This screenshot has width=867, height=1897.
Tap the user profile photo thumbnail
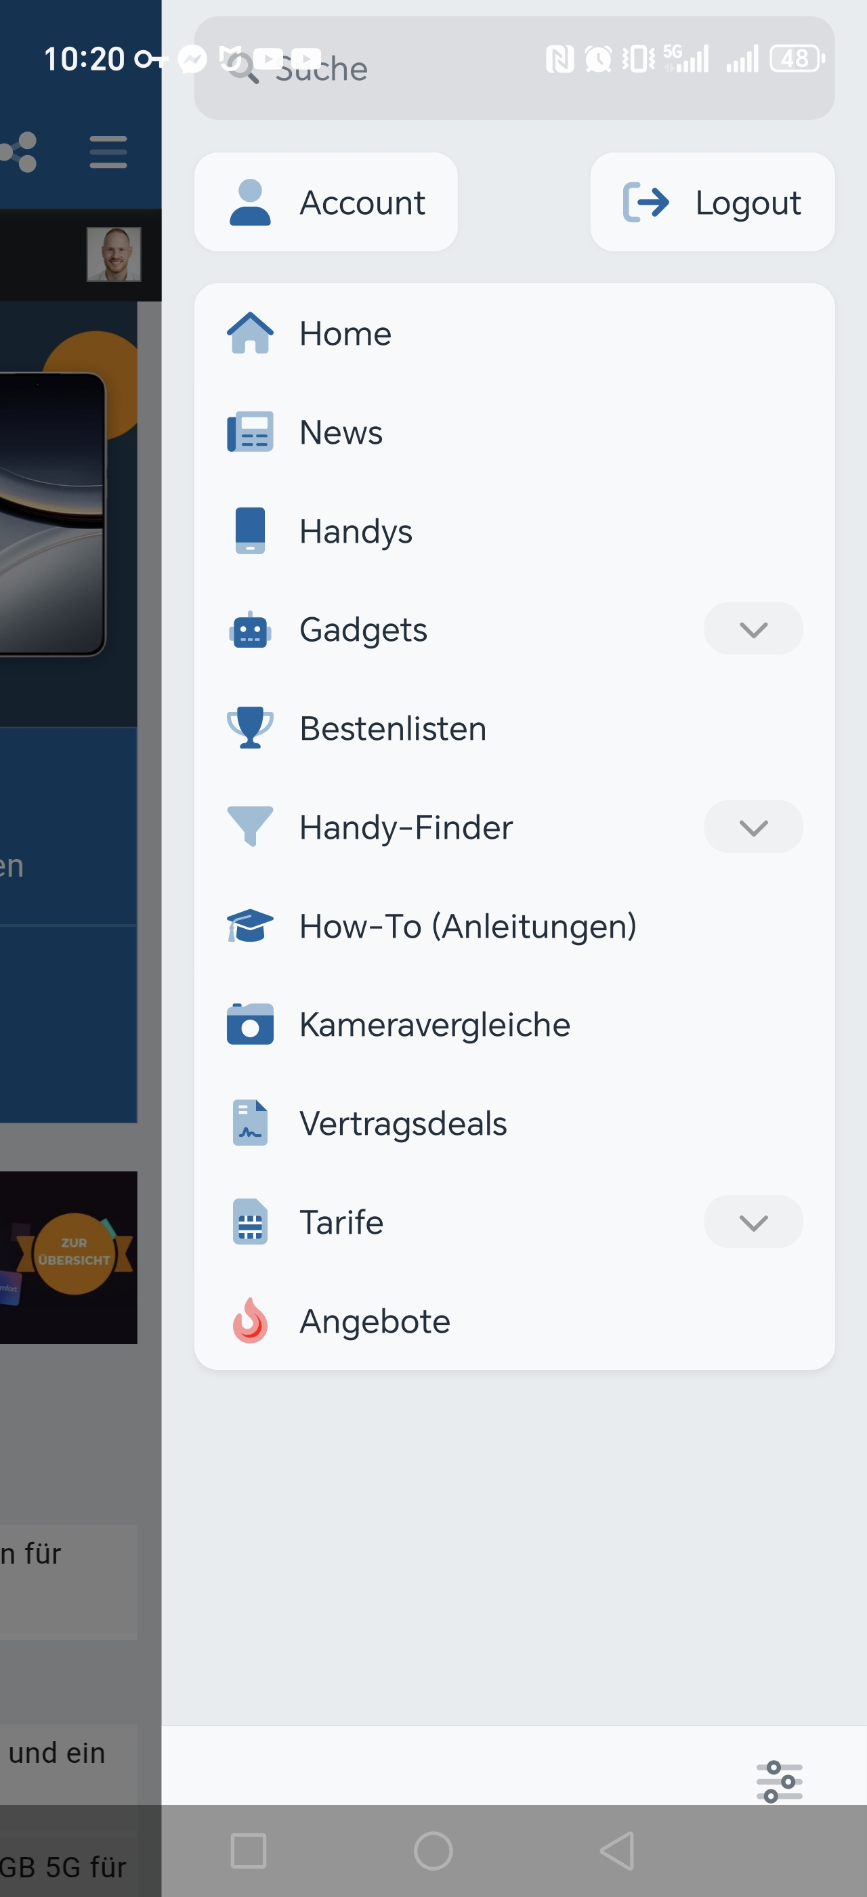(113, 254)
